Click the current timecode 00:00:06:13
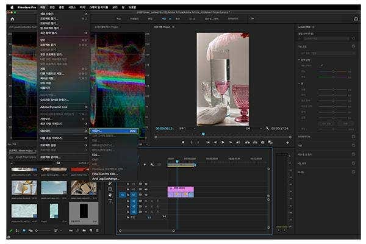Screen dimensions: 366x244 (164, 129)
